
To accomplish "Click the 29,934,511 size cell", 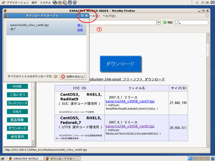I will tap(178, 128).
